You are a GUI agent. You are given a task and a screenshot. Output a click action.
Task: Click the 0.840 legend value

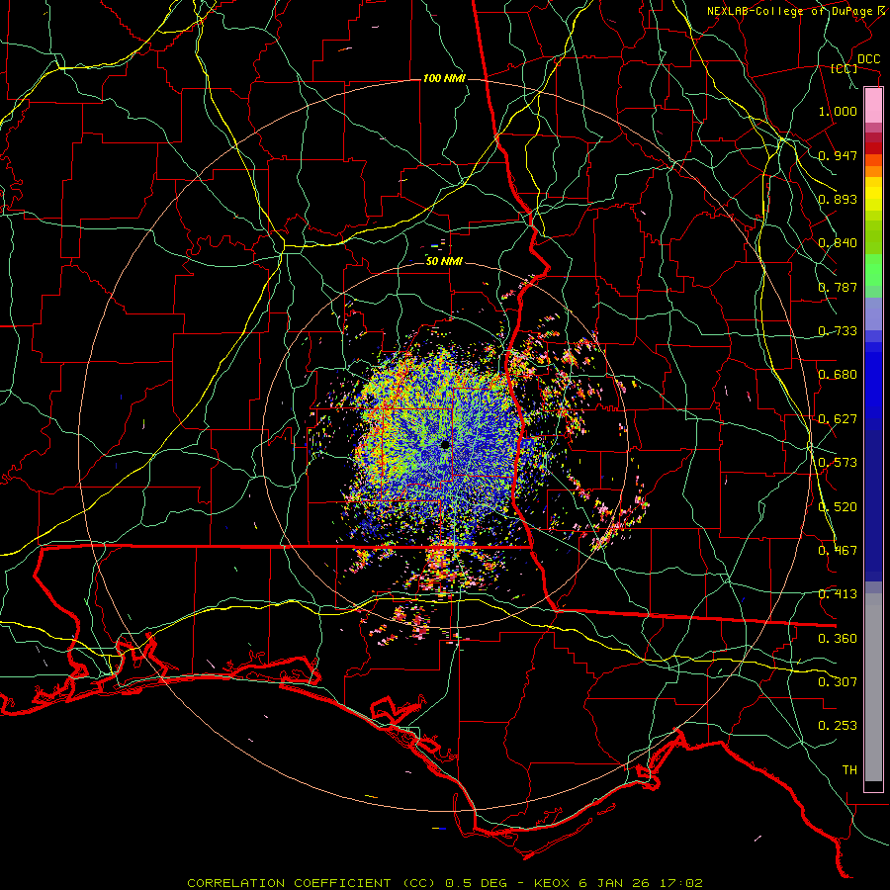click(838, 243)
